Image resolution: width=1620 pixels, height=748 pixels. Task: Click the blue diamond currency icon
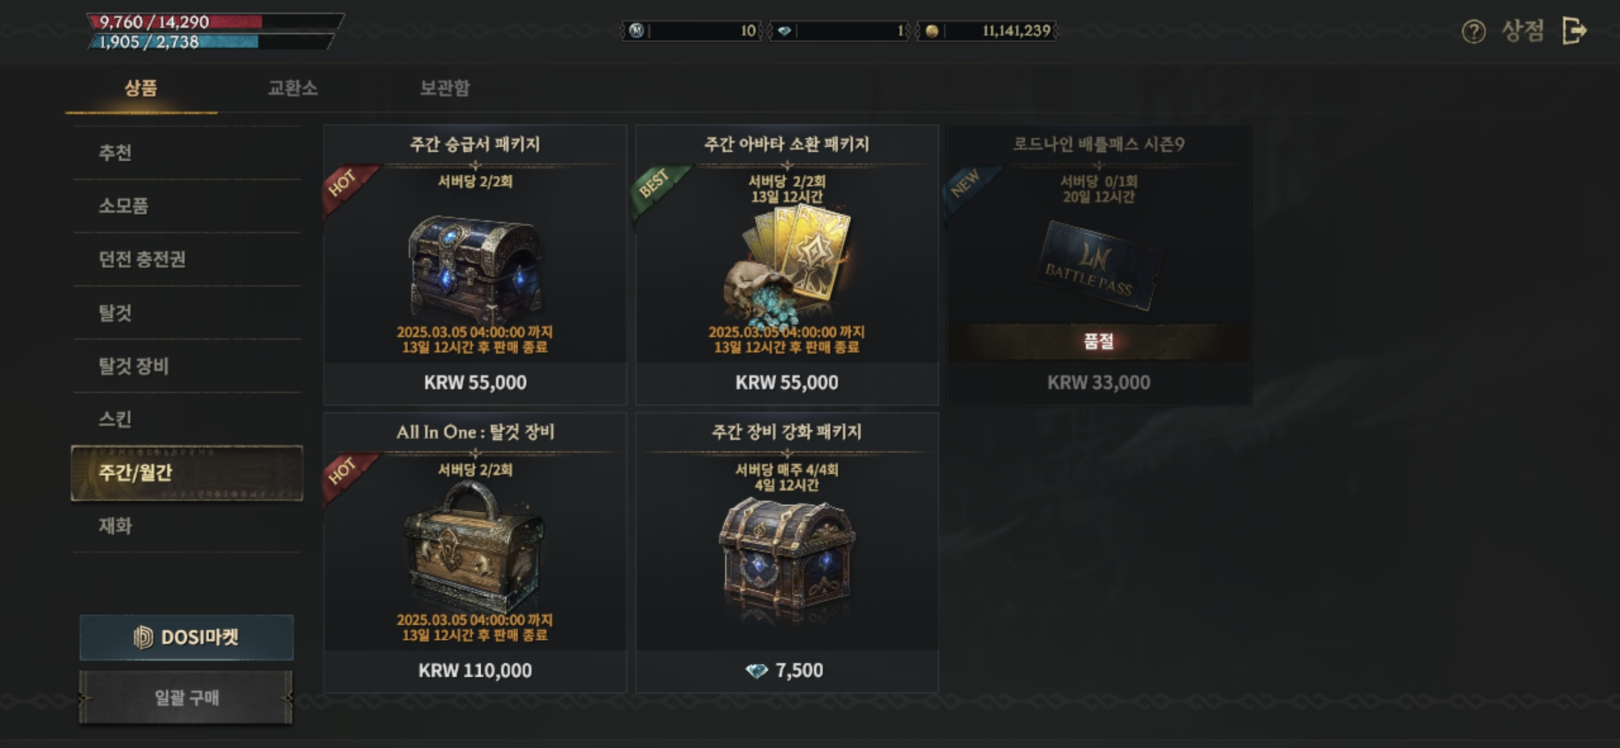(x=784, y=31)
